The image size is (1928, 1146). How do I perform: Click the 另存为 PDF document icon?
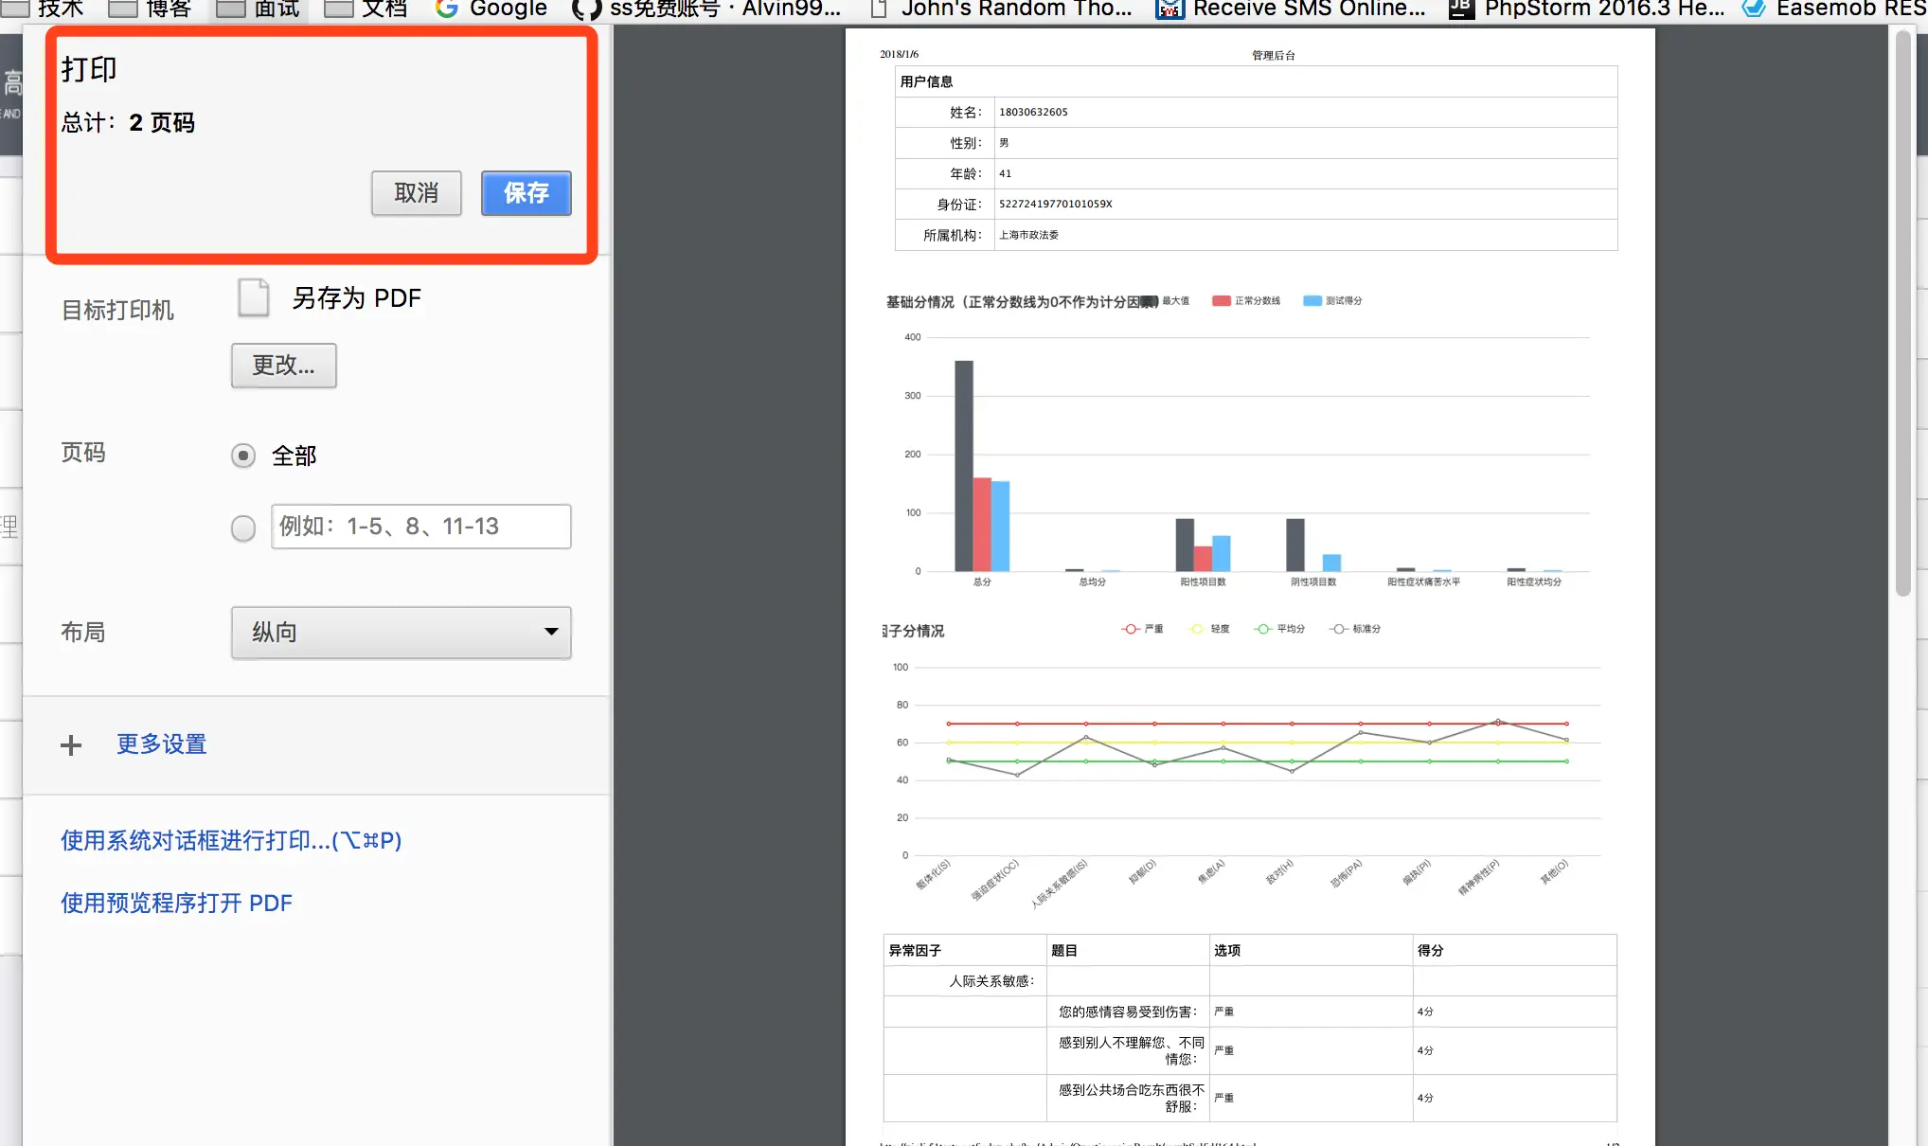pos(254,297)
